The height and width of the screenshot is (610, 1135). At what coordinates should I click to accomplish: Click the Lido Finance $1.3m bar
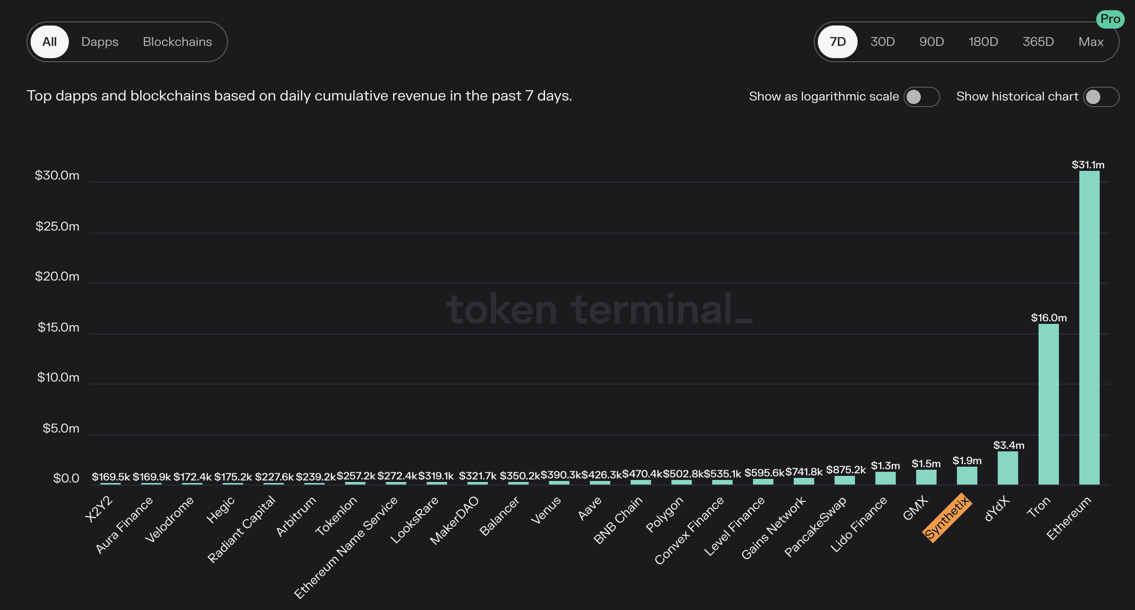pos(885,478)
